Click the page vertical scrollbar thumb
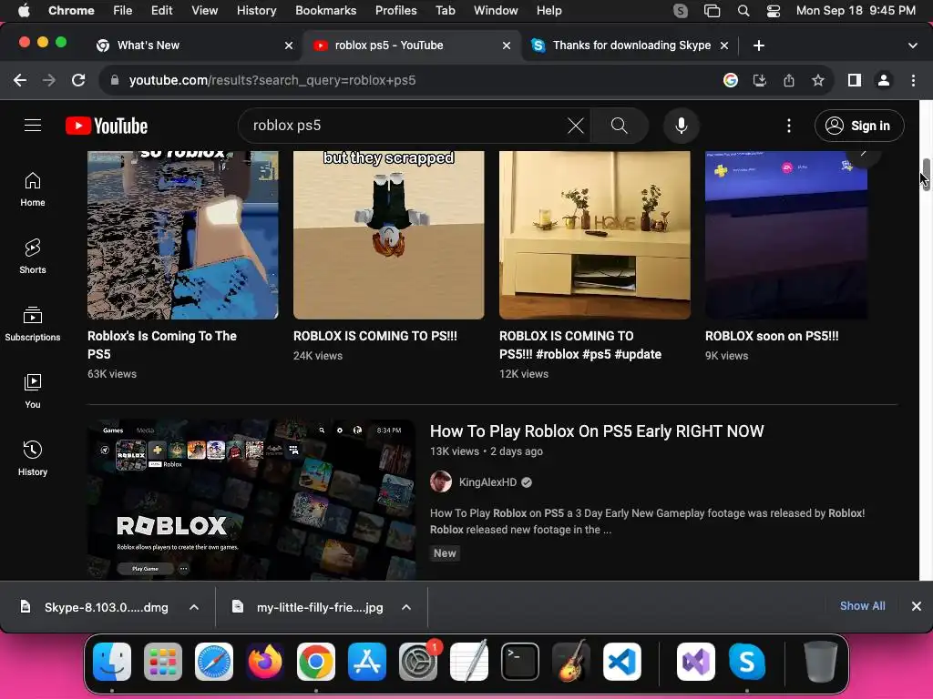This screenshot has height=699, width=933. pyautogui.click(x=926, y=174)
